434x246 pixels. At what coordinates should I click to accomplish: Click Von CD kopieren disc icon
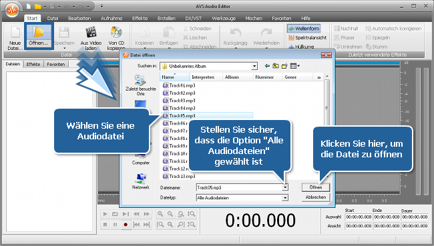(x=116, y=32)
